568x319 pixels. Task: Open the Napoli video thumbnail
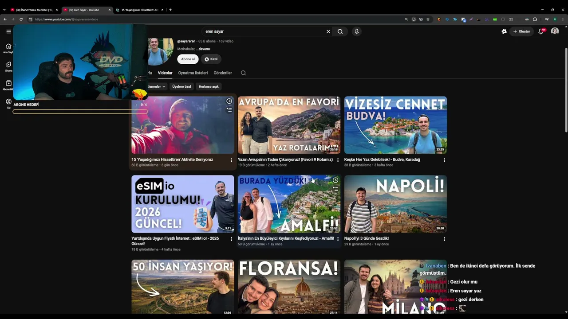point(395,204)
